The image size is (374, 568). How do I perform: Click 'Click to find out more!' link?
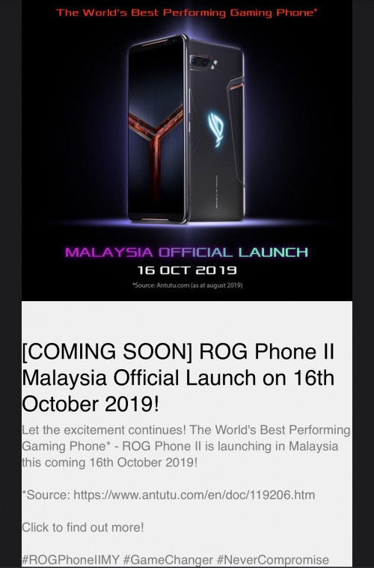(x=83, y=527)
